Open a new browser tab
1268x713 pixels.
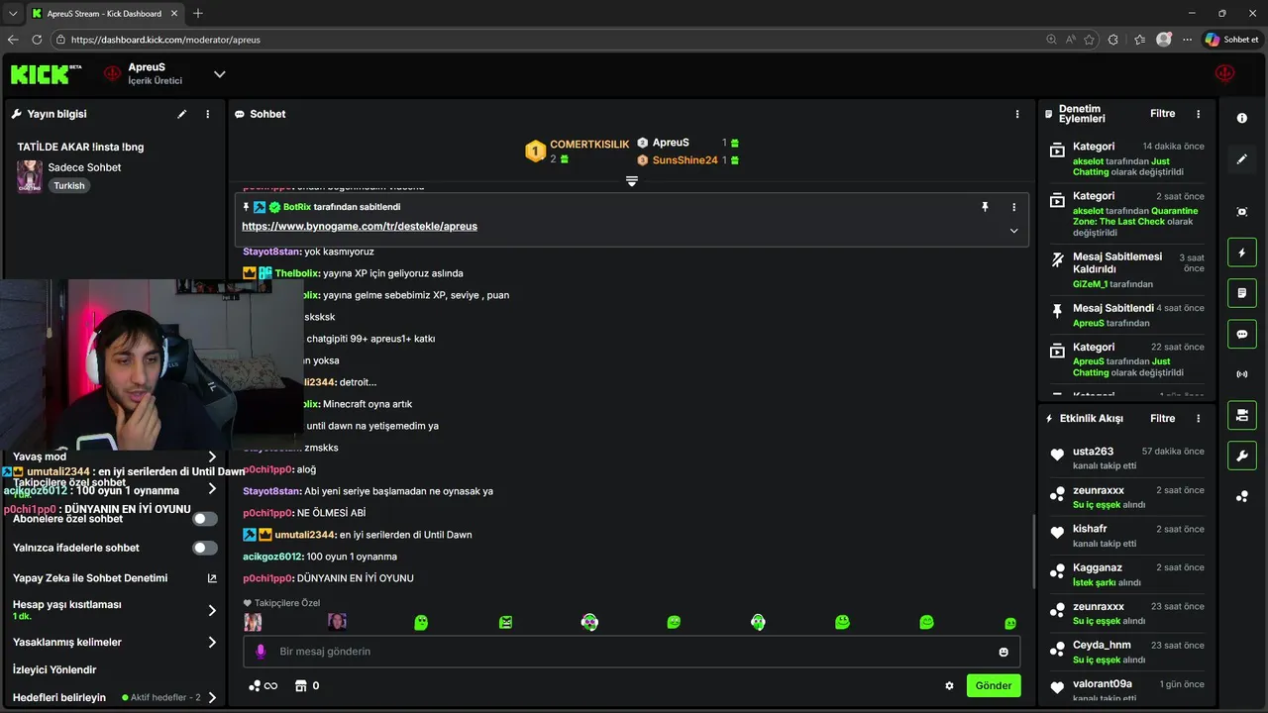198,14
